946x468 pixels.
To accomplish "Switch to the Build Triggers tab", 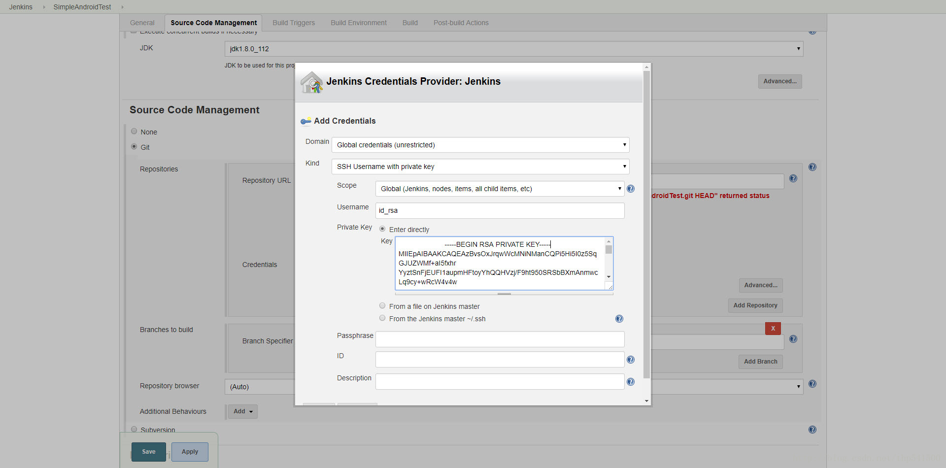I will [x=294, y=23].
